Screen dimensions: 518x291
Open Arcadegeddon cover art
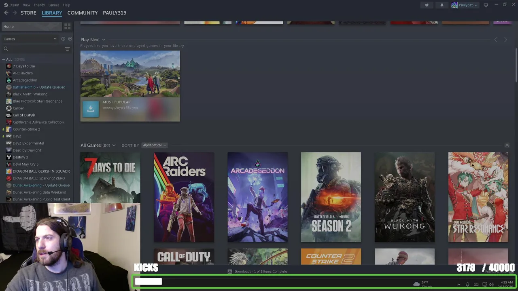point(257,197)
